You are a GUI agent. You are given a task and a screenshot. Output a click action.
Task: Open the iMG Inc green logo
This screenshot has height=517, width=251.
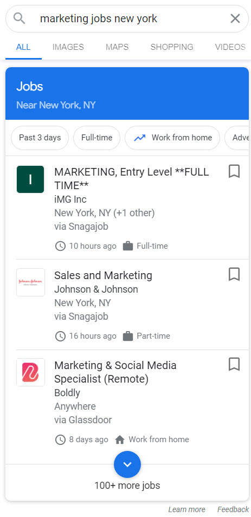[30, 179]
